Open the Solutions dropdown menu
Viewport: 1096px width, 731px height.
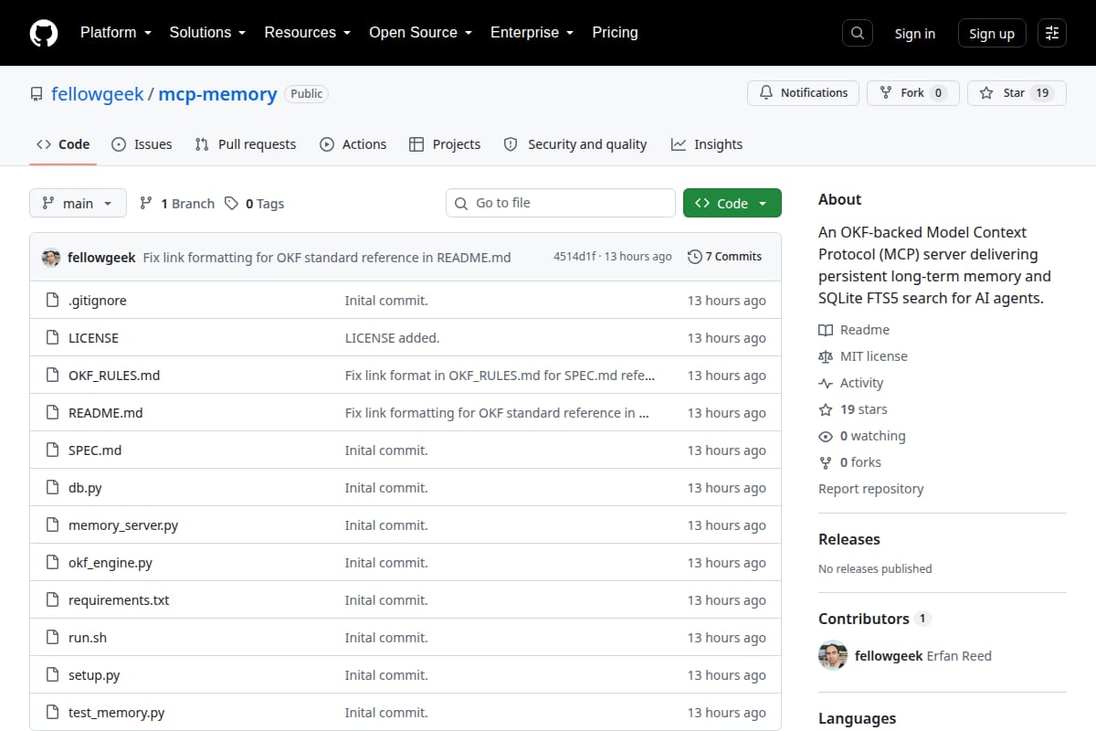click(207, 33)
